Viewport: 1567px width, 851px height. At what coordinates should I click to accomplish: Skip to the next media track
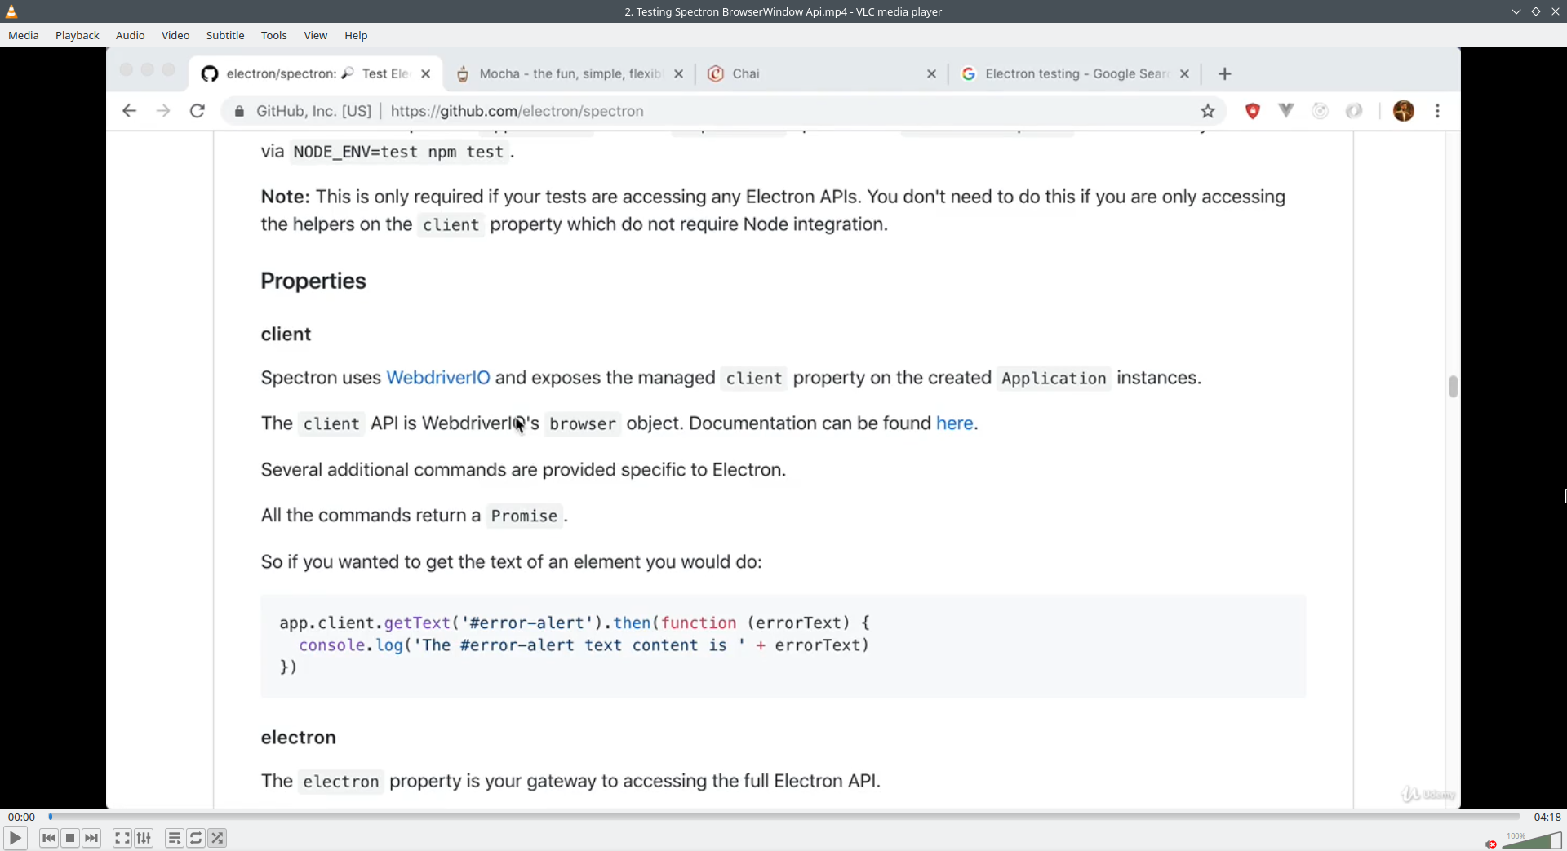coord(91,838)
